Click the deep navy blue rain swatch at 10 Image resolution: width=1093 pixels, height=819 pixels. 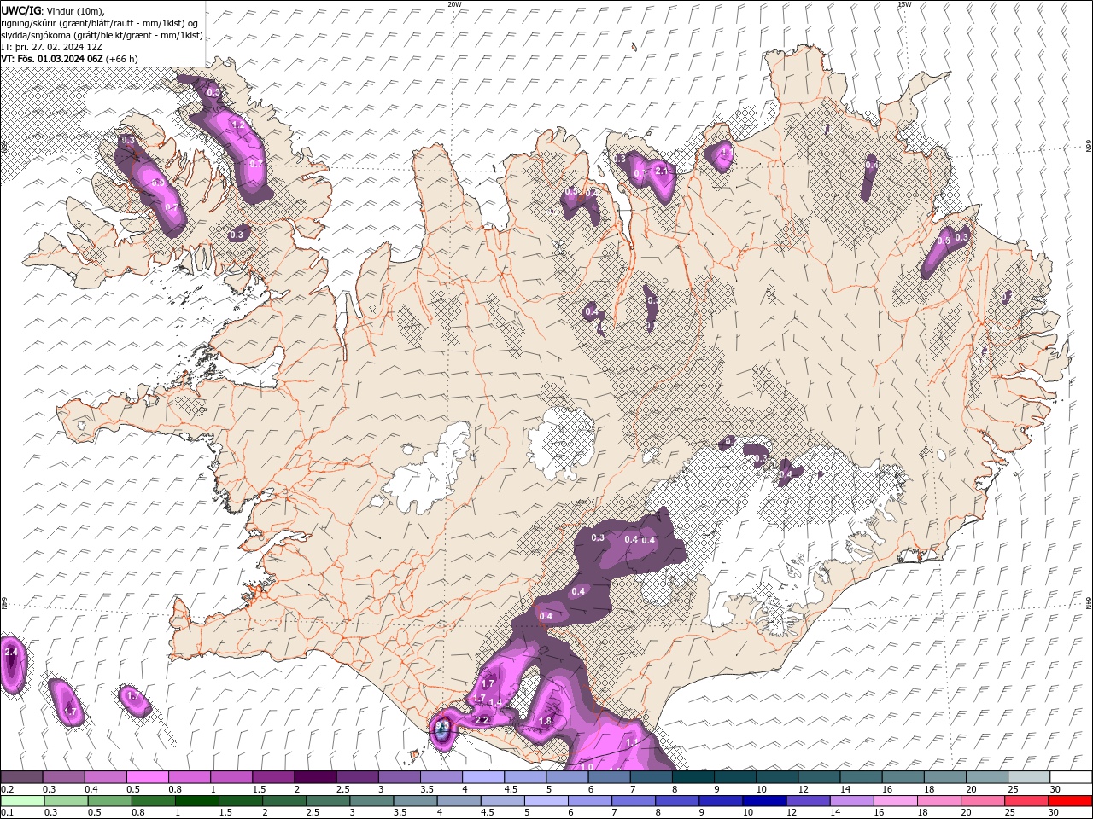tap(764, 801)
